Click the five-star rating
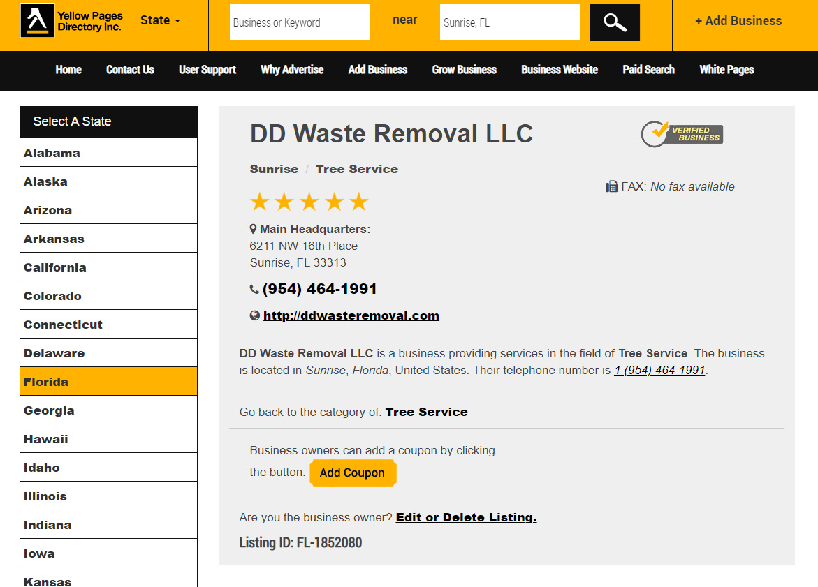The width and height of the screenshot is (818, 587). 309,202
